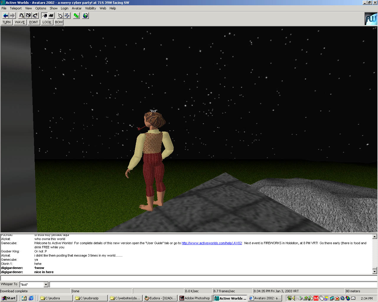
Task: Click the globe web browser toolbar icon
Action: [x=85, y=16]
